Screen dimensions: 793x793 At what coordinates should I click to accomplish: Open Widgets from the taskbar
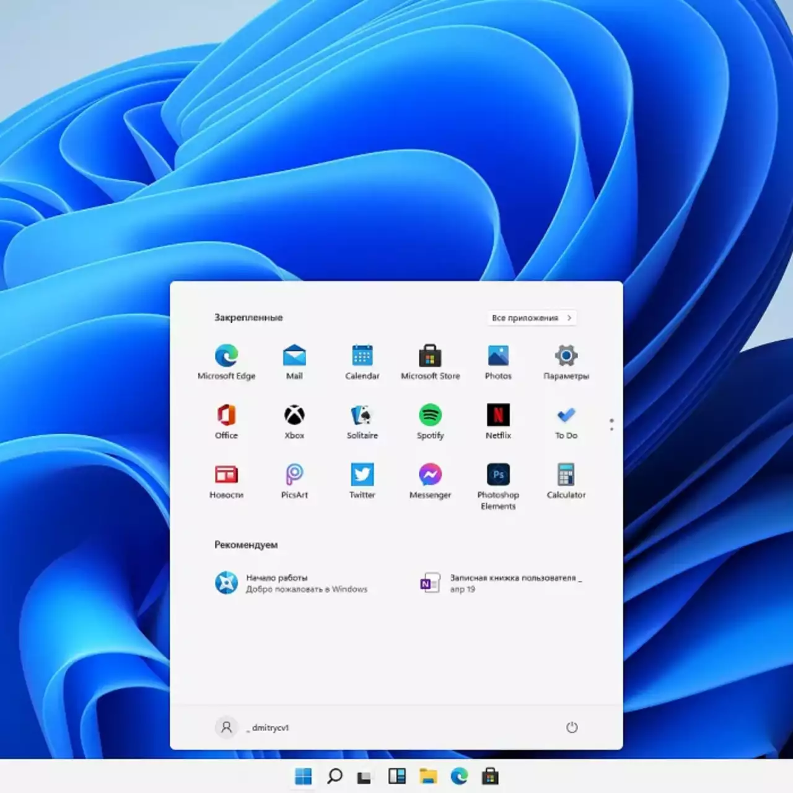(396, 776)
